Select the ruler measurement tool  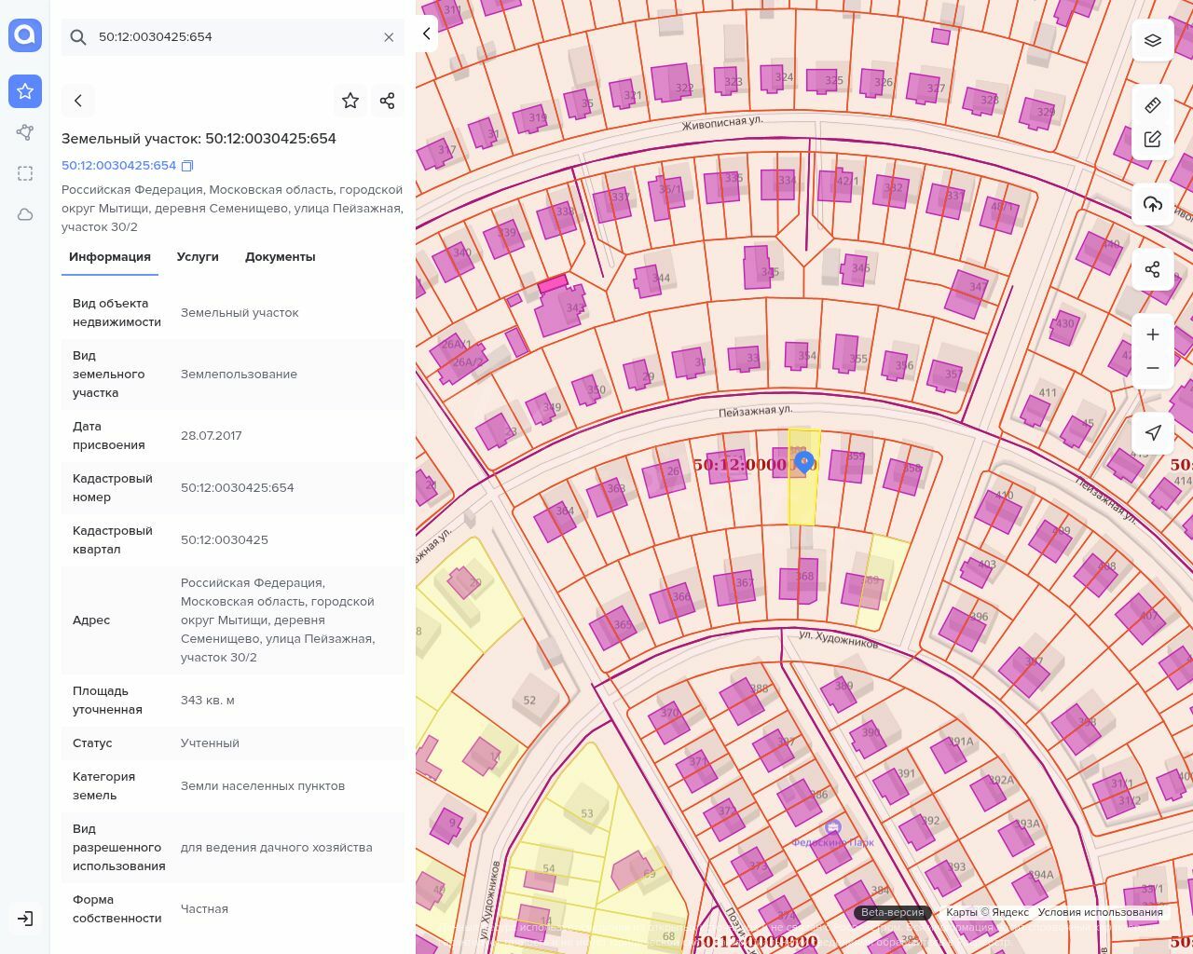pyautogui.click(x=1153, y=105)
